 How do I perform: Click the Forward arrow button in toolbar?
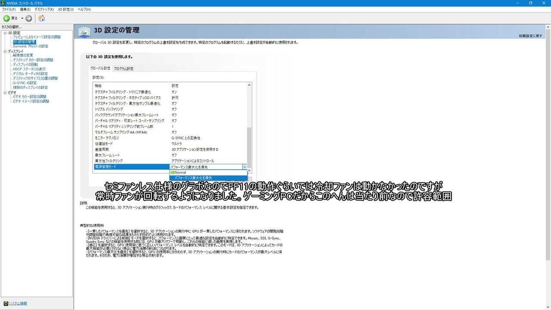click(x=28, y=18)
